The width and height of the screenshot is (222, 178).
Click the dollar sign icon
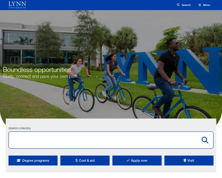77,160
